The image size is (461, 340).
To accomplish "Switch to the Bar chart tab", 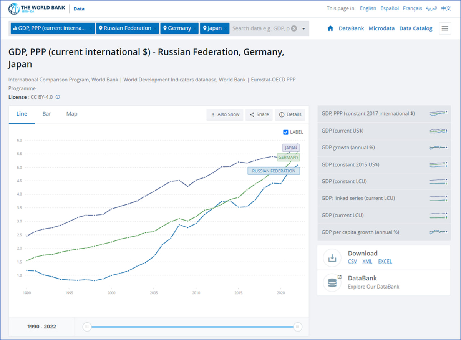I will [47, 114].
